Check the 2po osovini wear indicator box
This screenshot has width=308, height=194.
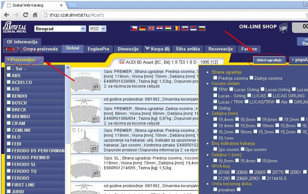tap(215, 149)
